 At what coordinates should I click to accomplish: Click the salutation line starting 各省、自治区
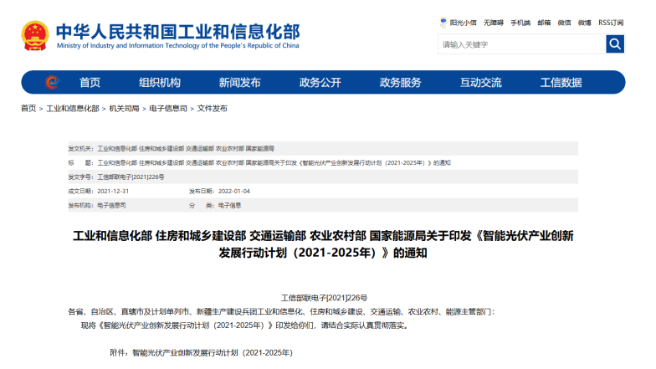[x=281, y=311]
